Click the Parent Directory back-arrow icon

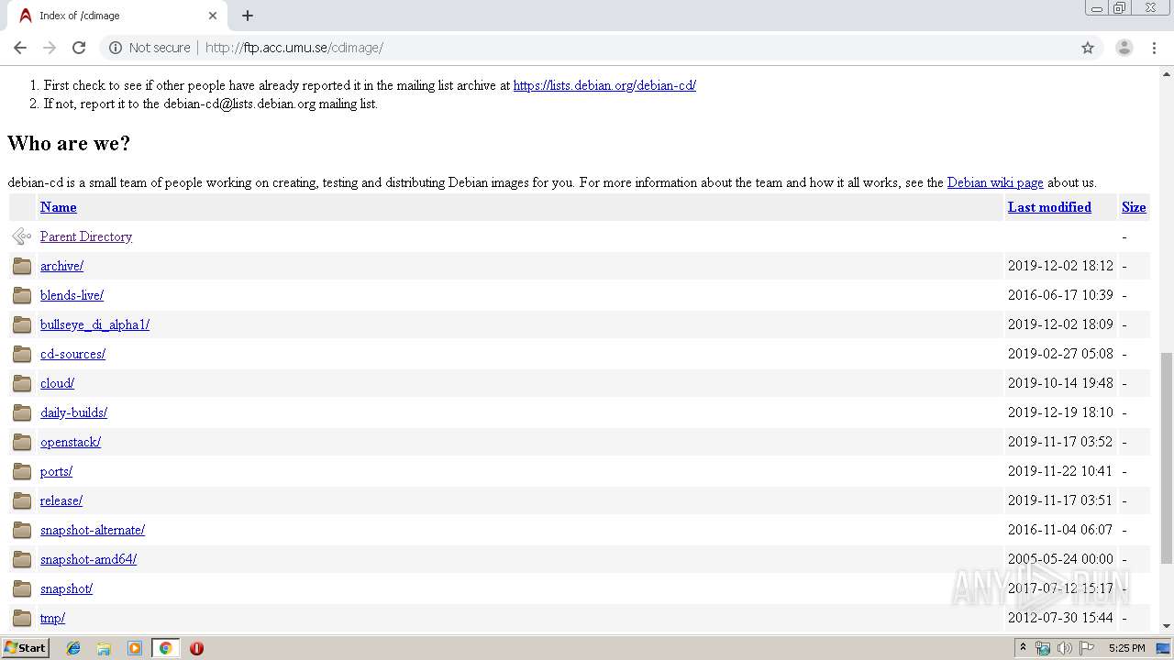coord(22,236)
